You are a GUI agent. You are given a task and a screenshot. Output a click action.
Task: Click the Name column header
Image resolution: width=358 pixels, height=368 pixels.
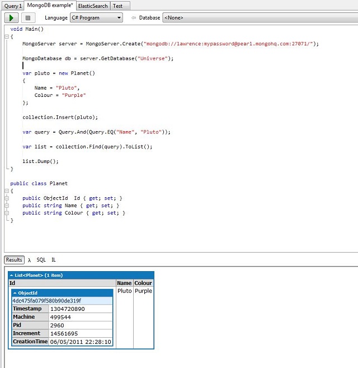124,283
